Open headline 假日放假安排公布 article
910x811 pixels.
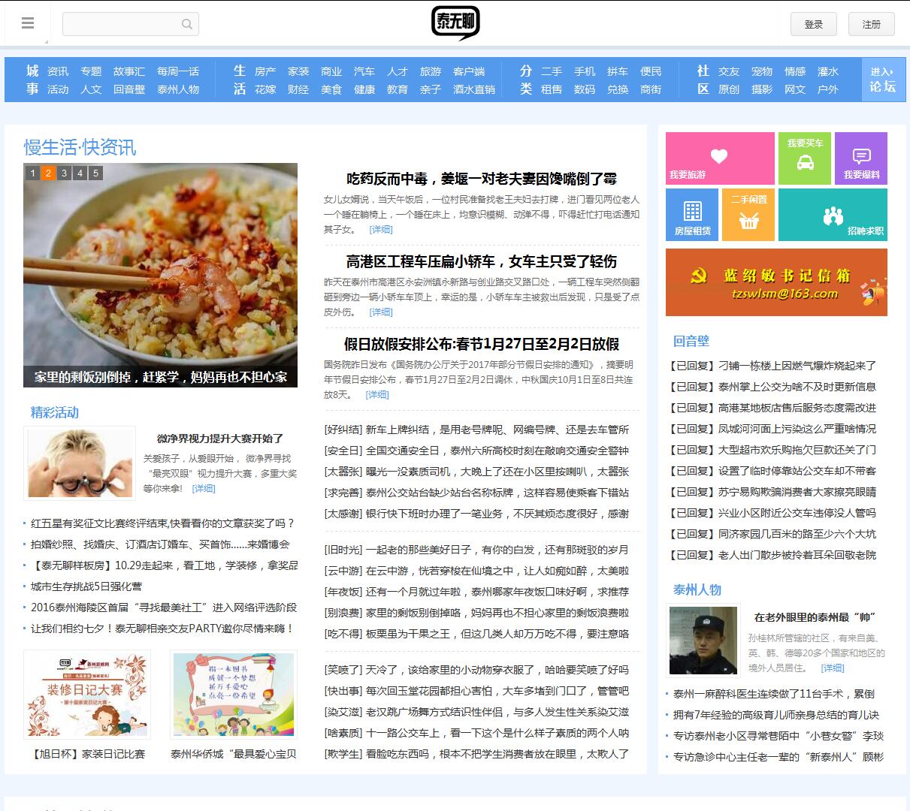click(482, 344)
